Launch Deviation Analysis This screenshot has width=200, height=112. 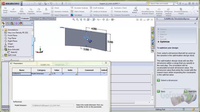(79, 8)
